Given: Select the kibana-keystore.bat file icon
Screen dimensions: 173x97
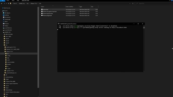Looking at the screenshot, I should tap(42, 13).
